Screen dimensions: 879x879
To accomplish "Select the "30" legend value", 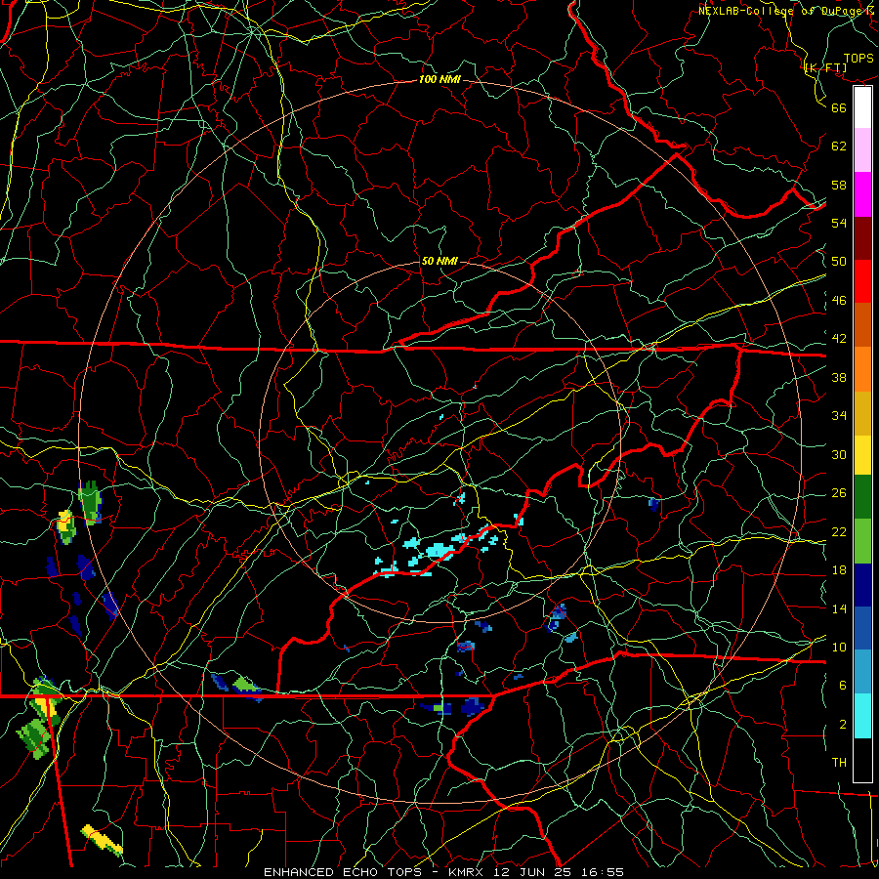I will (839, 454).
